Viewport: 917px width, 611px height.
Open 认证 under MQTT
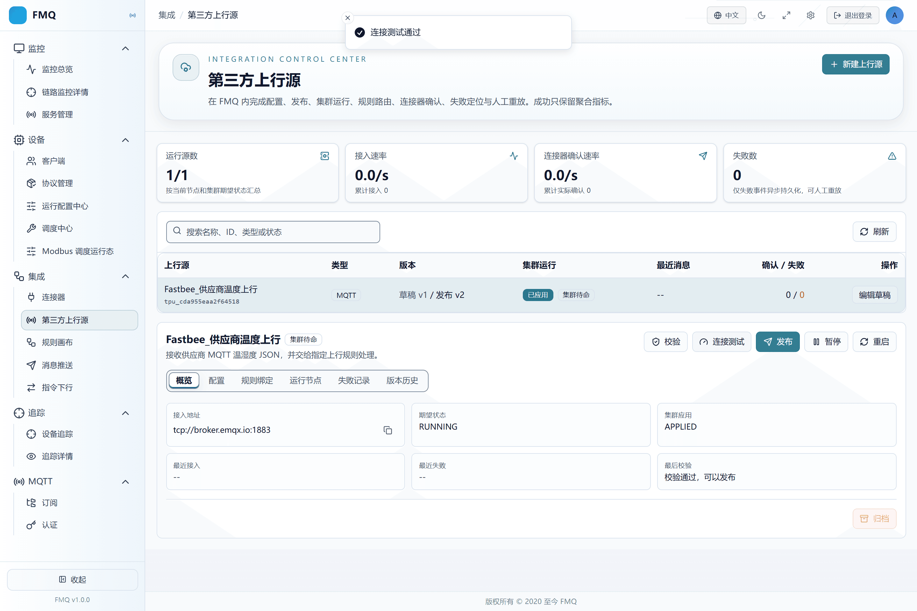80,525
